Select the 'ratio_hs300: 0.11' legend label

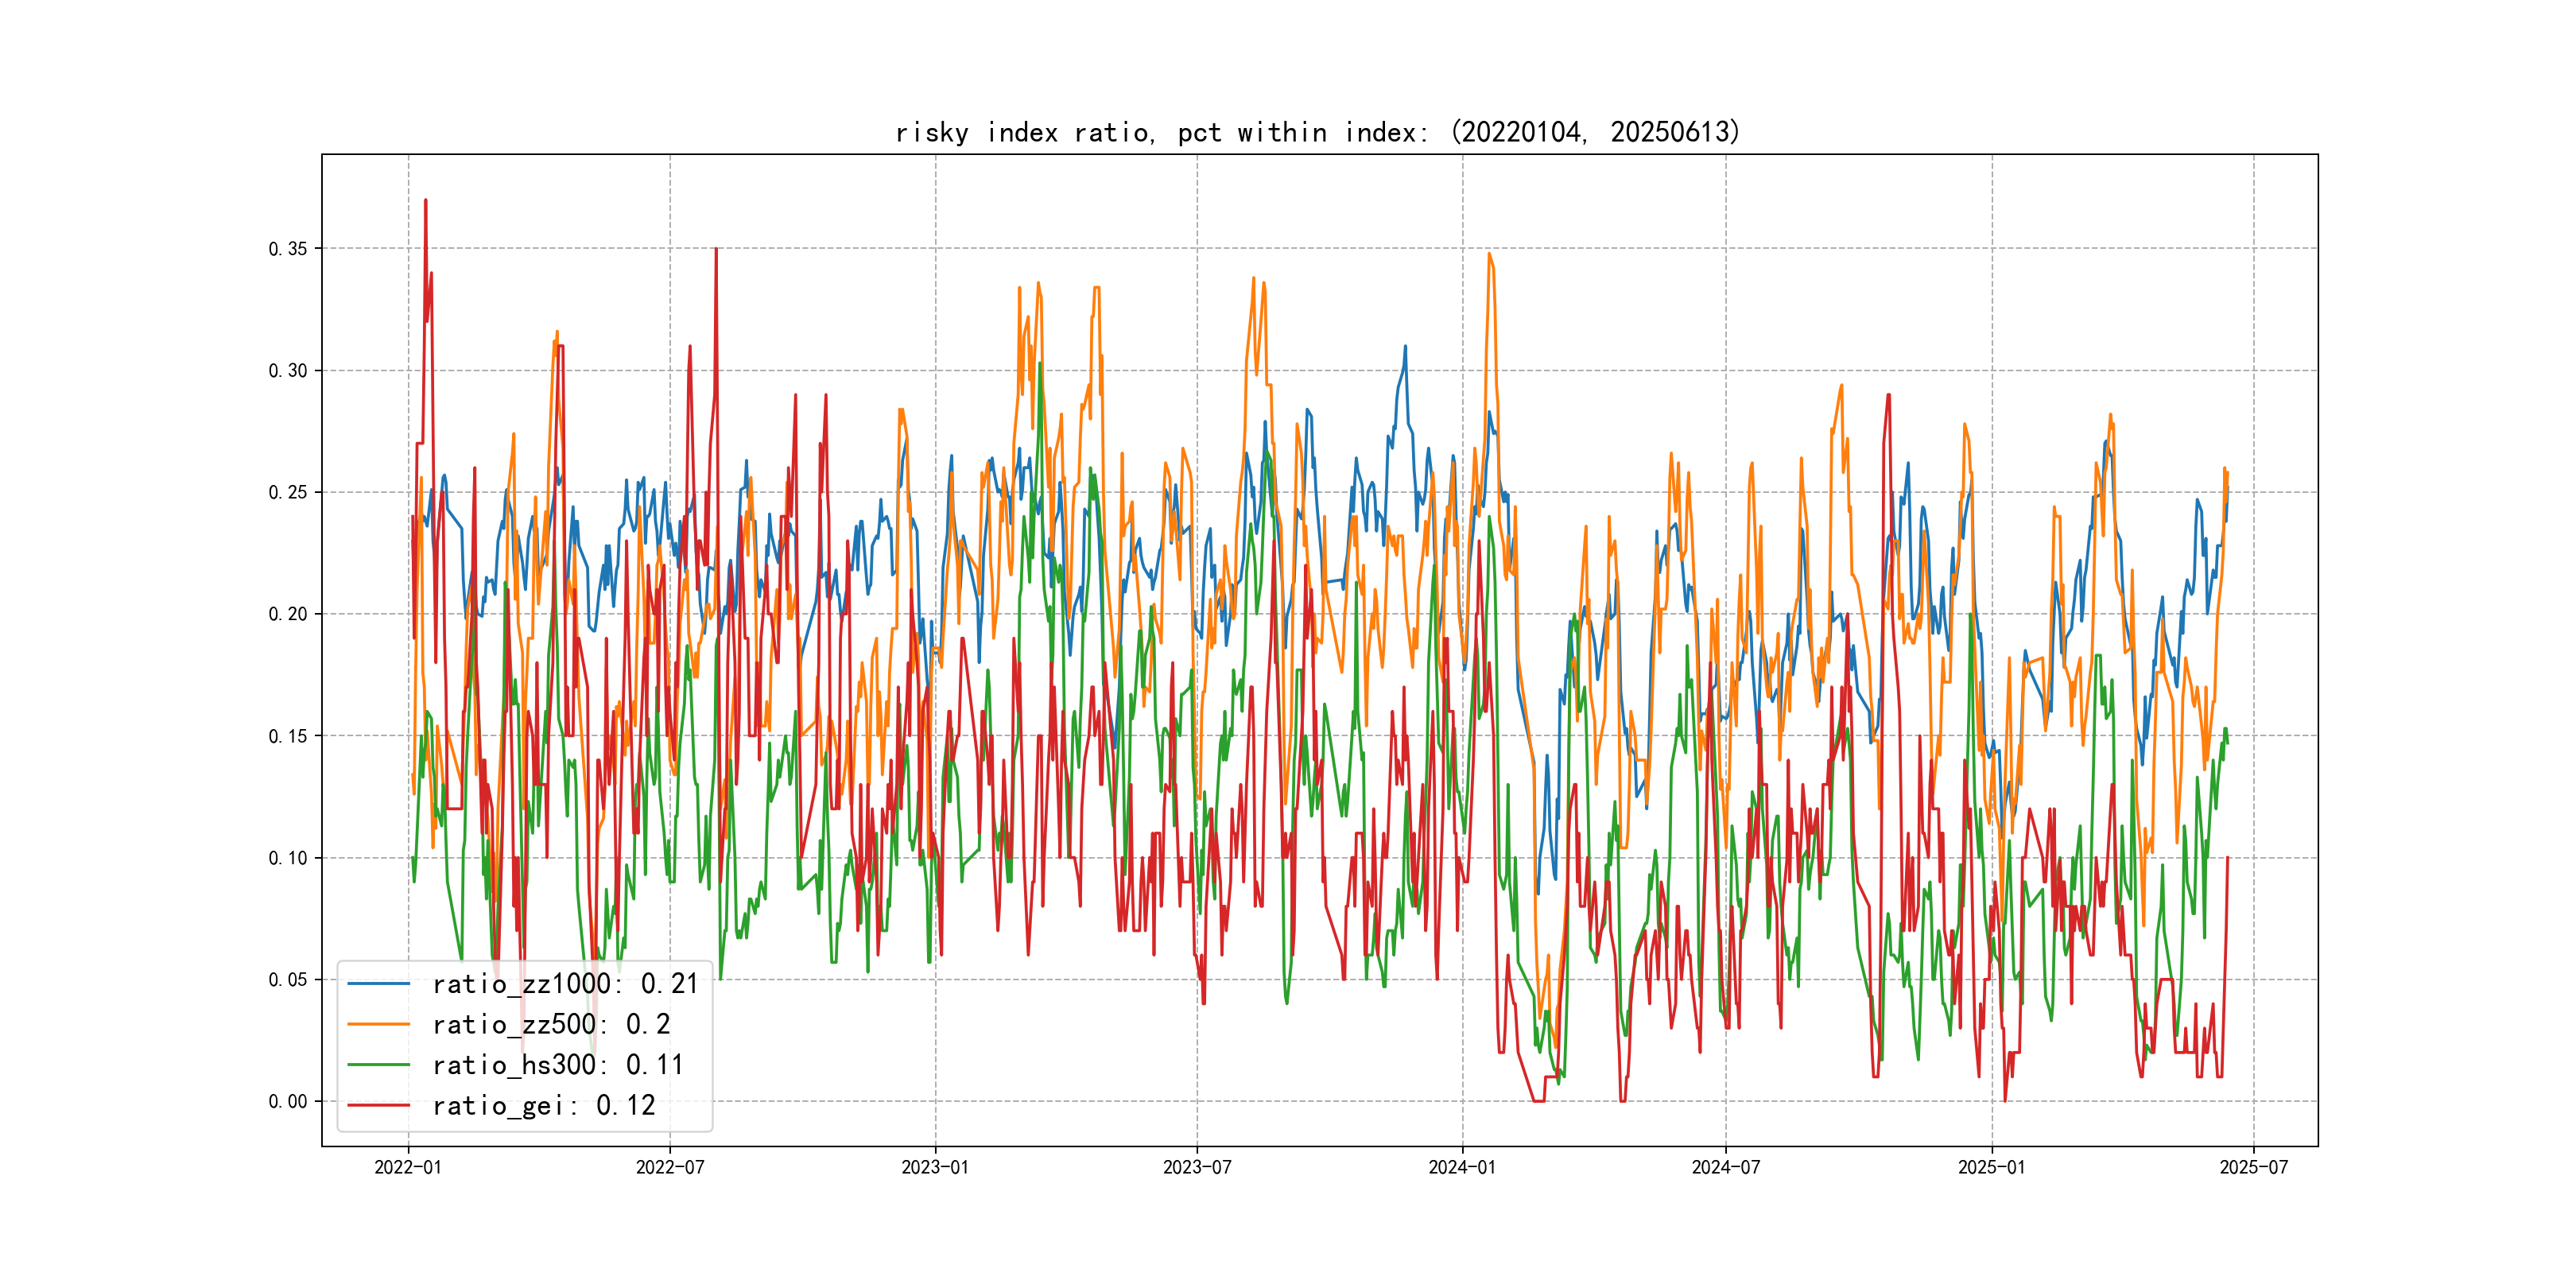point(558,1065)
